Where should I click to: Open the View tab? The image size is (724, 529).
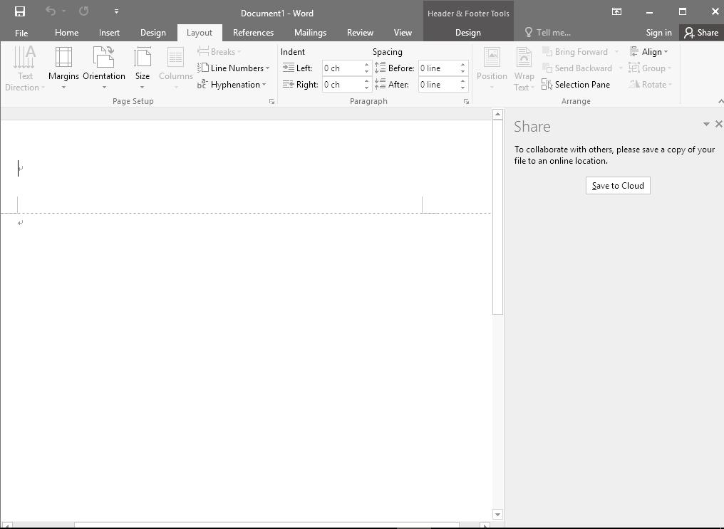pyautogui.click(x=403, y=33)
